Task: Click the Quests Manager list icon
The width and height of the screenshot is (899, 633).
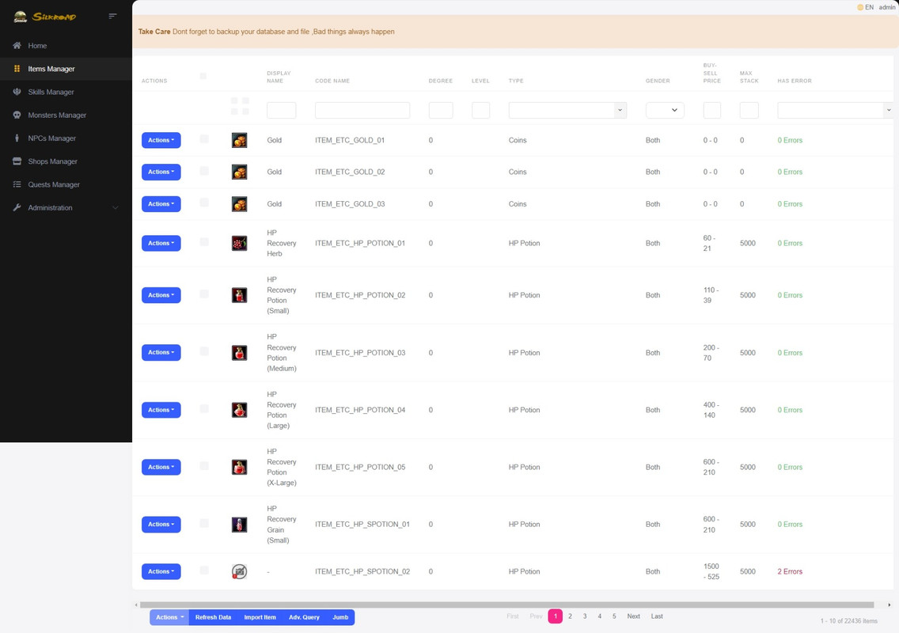Action: [x=17, y=184]
